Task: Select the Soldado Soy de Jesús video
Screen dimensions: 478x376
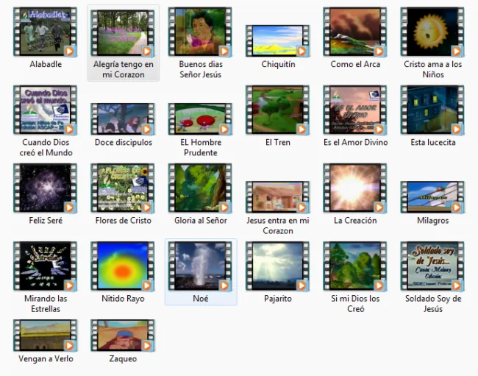Action: coord(432,266)
